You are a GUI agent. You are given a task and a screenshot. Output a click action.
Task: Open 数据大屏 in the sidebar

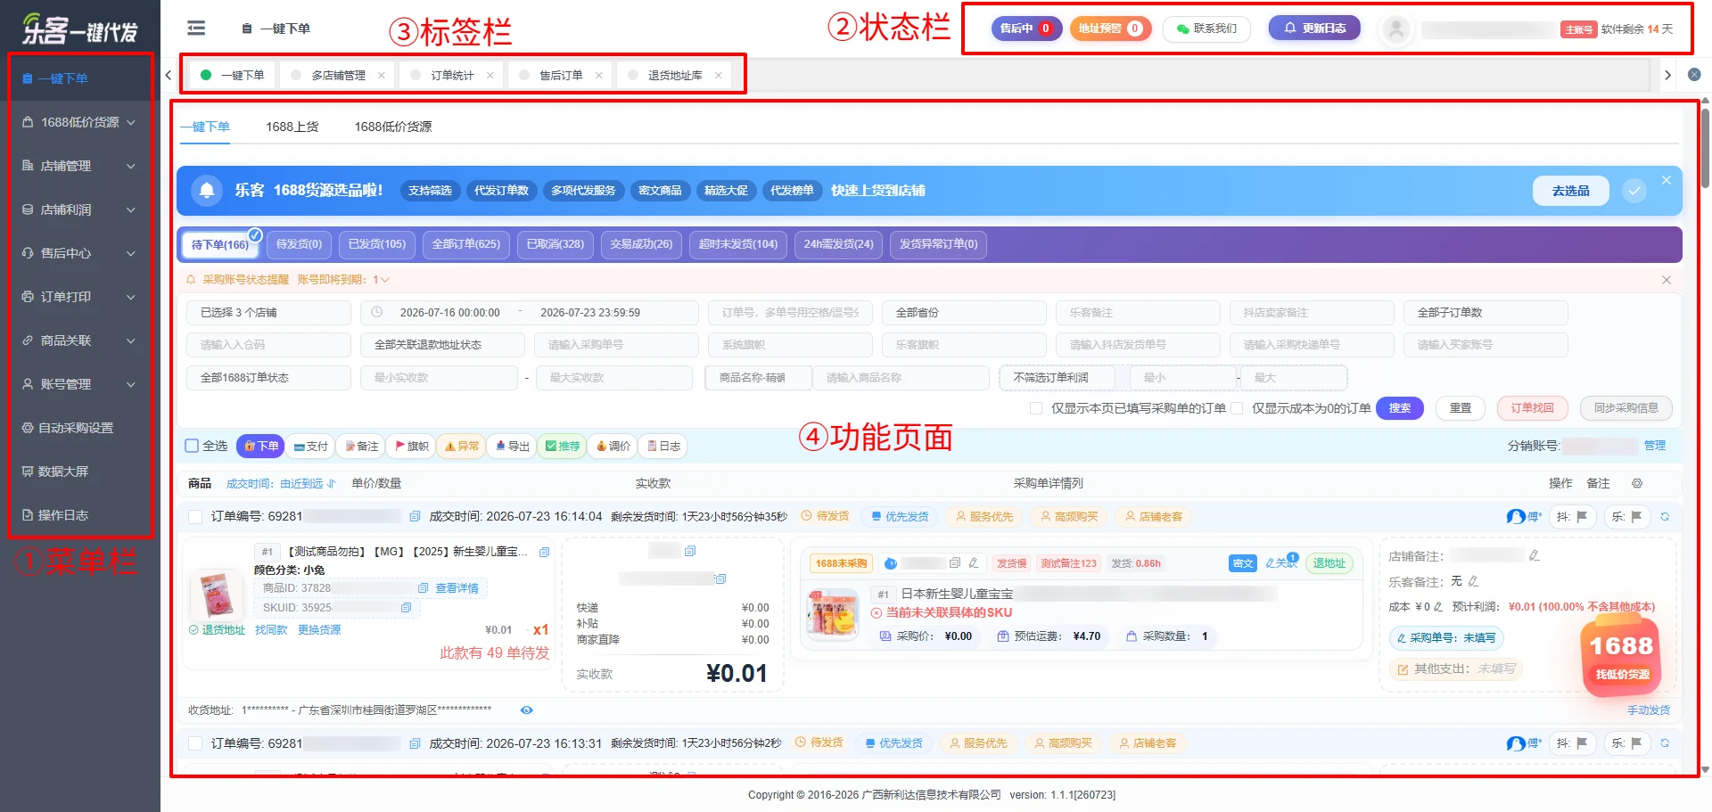tap(80, 472)
